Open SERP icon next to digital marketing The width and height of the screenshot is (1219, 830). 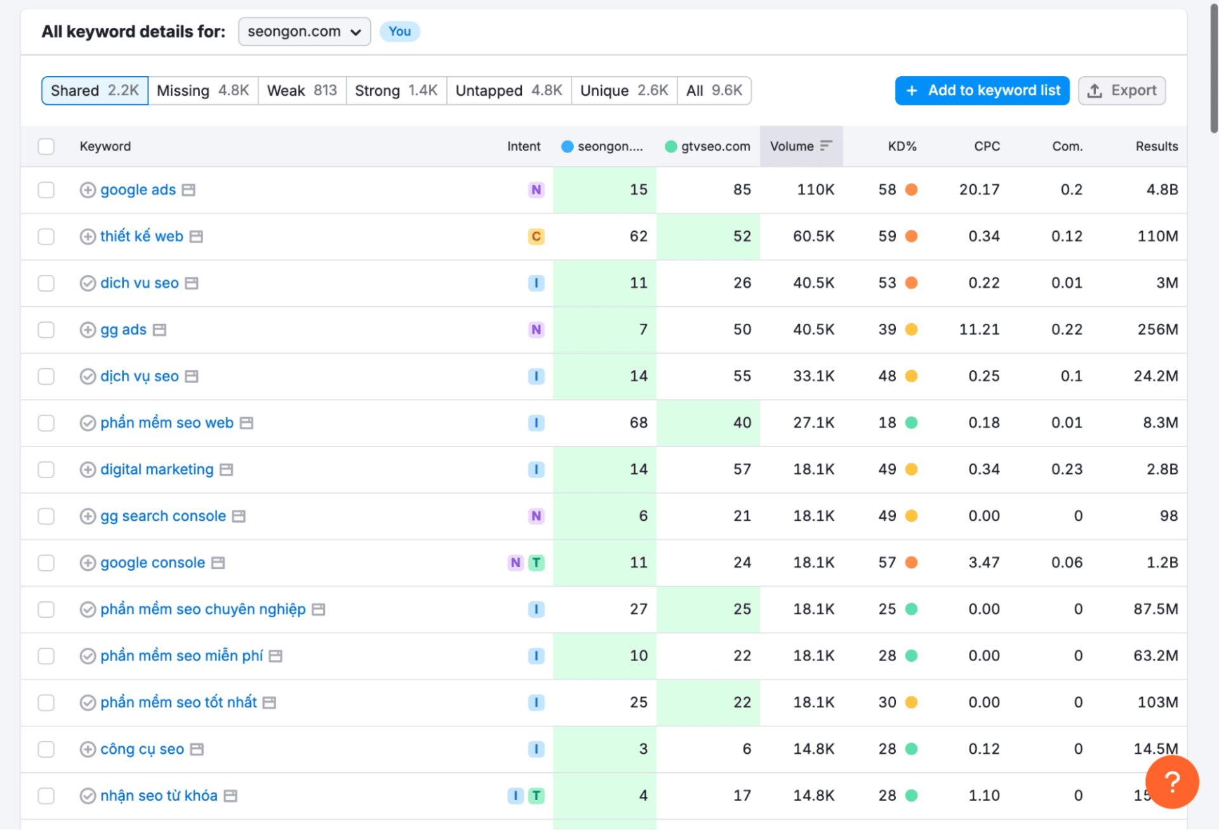(227, 469)
